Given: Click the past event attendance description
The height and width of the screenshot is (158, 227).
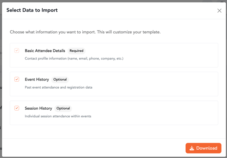Looking at the screenshot, I should click(58, 87).
